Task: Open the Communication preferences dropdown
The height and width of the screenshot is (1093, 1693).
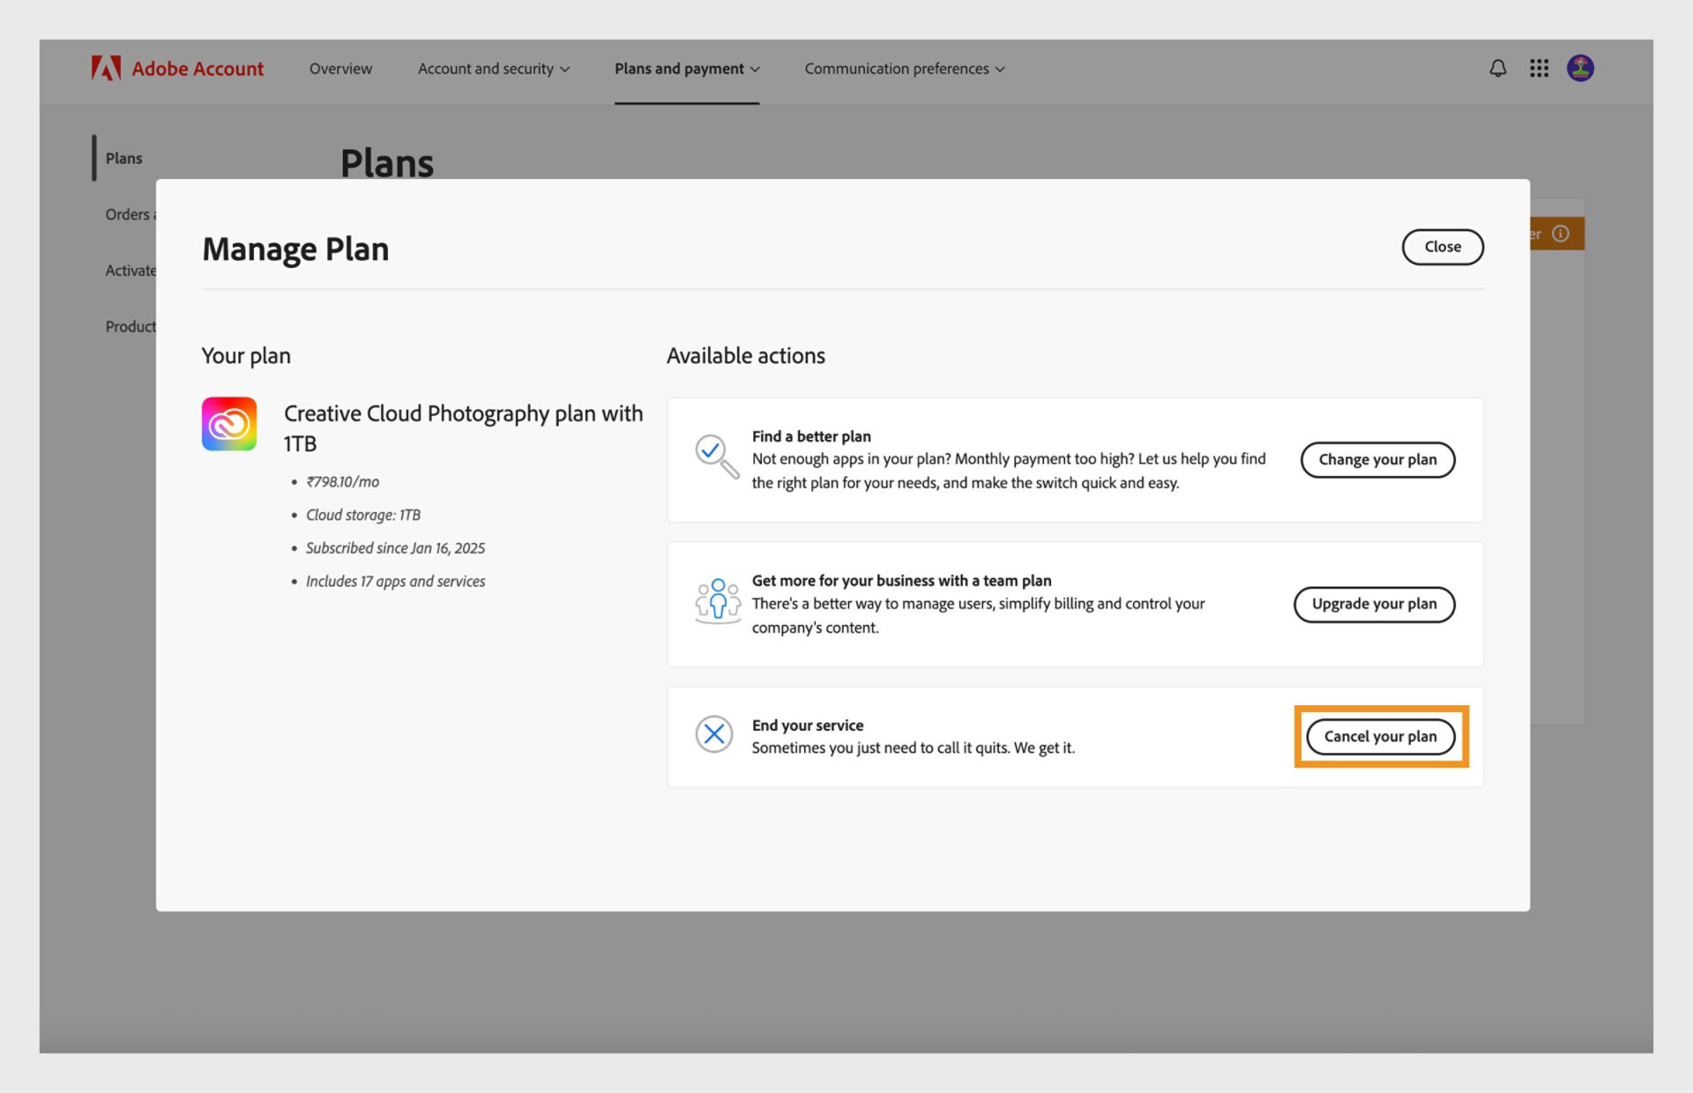Action: (903, 69)
